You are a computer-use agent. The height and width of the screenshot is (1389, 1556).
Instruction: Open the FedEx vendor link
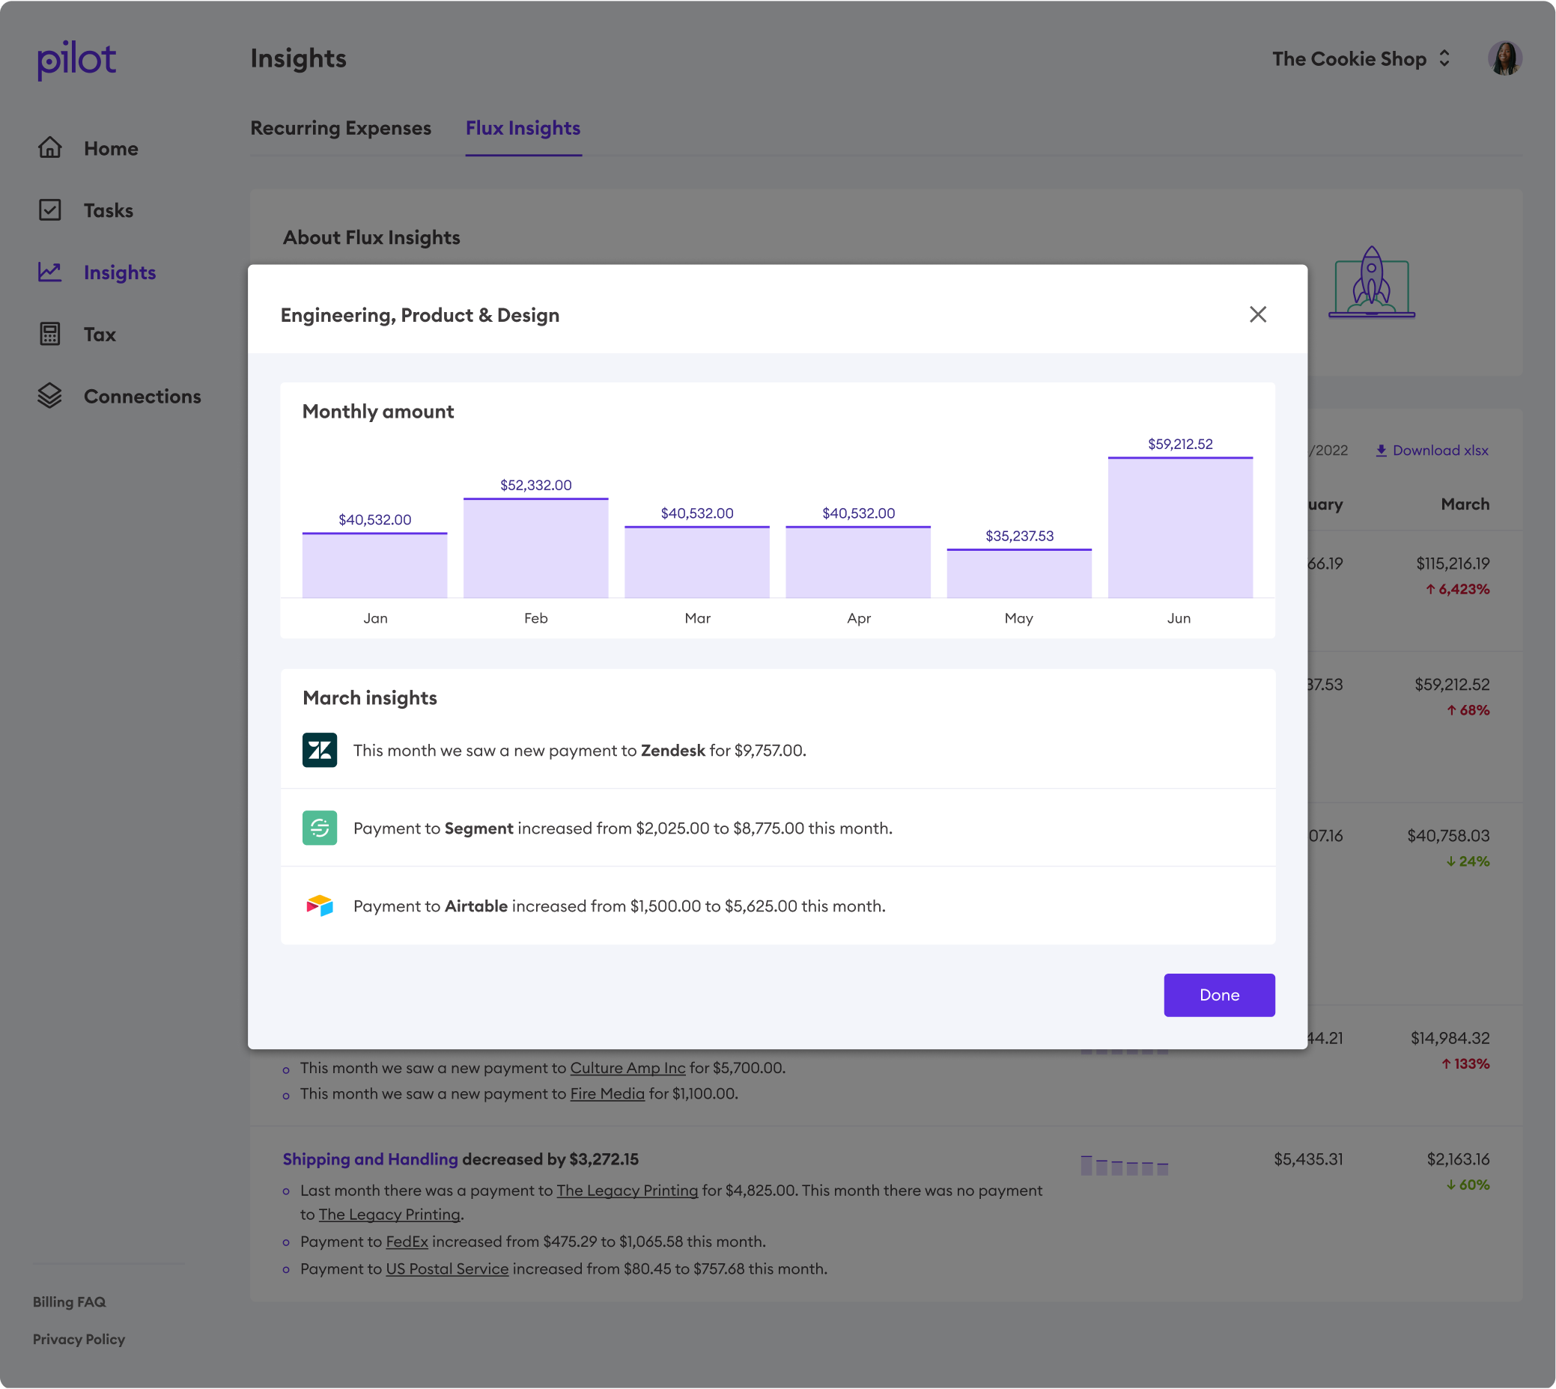click(x=407, y=1242)
